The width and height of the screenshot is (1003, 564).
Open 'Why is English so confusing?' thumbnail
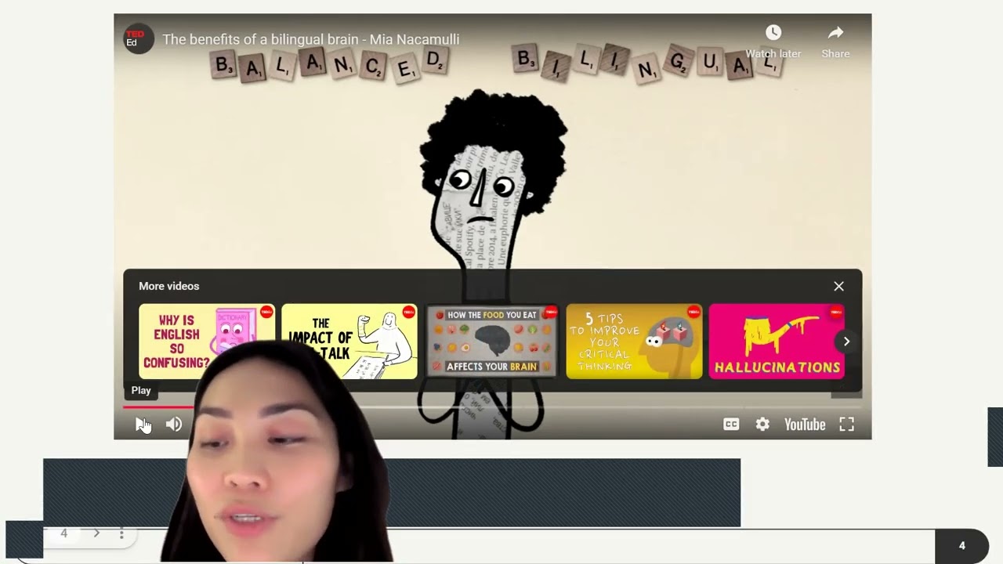(x=207, y=342)
